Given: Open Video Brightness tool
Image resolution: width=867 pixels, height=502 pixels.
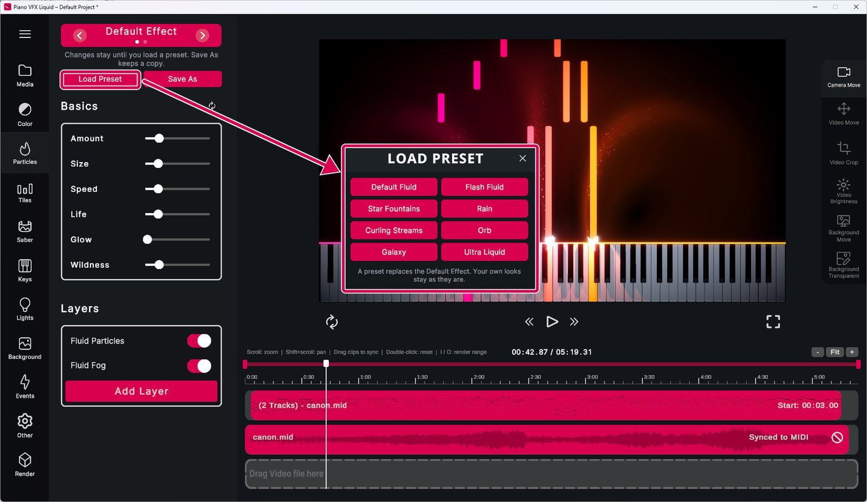Looking at the screenshot, I should pyautogui.click(x=844, y=191).
